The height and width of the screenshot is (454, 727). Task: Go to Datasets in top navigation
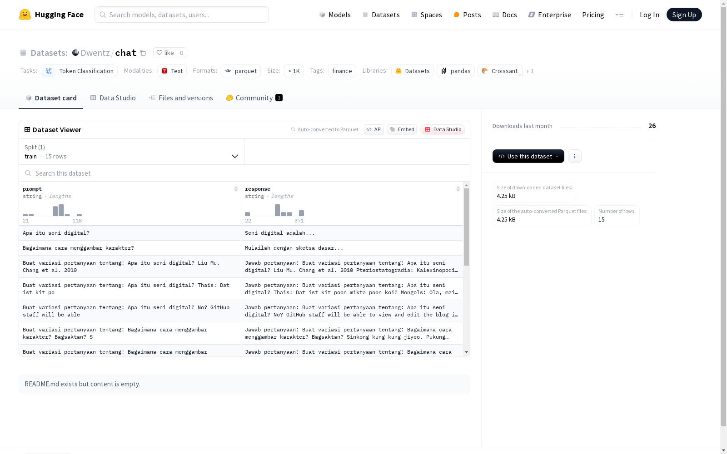[381, 15]
